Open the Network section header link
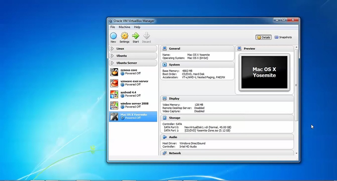 [175, 153]
